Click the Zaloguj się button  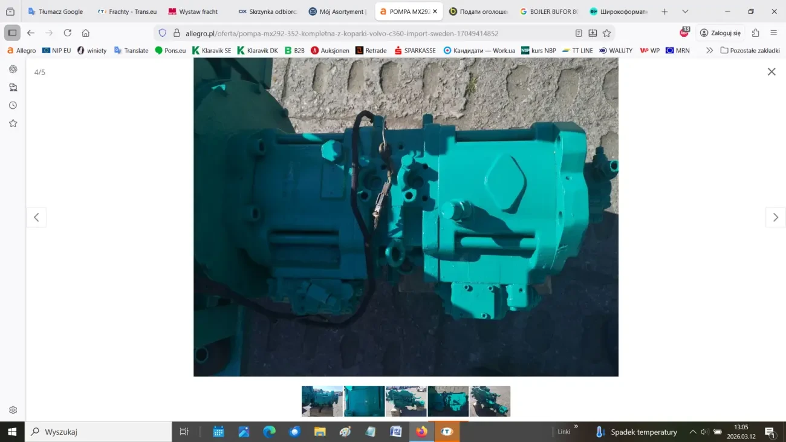[x=720, y=33]
